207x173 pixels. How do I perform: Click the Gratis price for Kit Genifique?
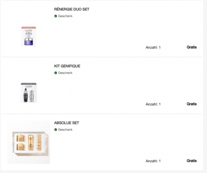click(192, 104)
